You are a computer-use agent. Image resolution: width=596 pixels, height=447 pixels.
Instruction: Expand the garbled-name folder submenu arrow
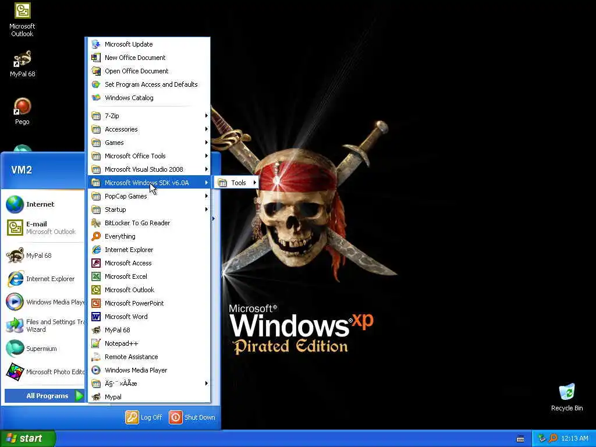click(207, 383)
